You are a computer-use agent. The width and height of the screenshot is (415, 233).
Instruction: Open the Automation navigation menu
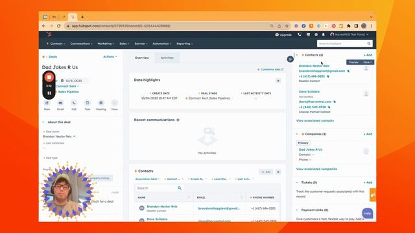point(161,43)
